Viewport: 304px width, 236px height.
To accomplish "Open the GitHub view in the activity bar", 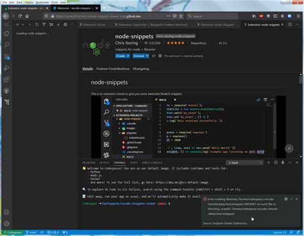I will pos(6,91).
